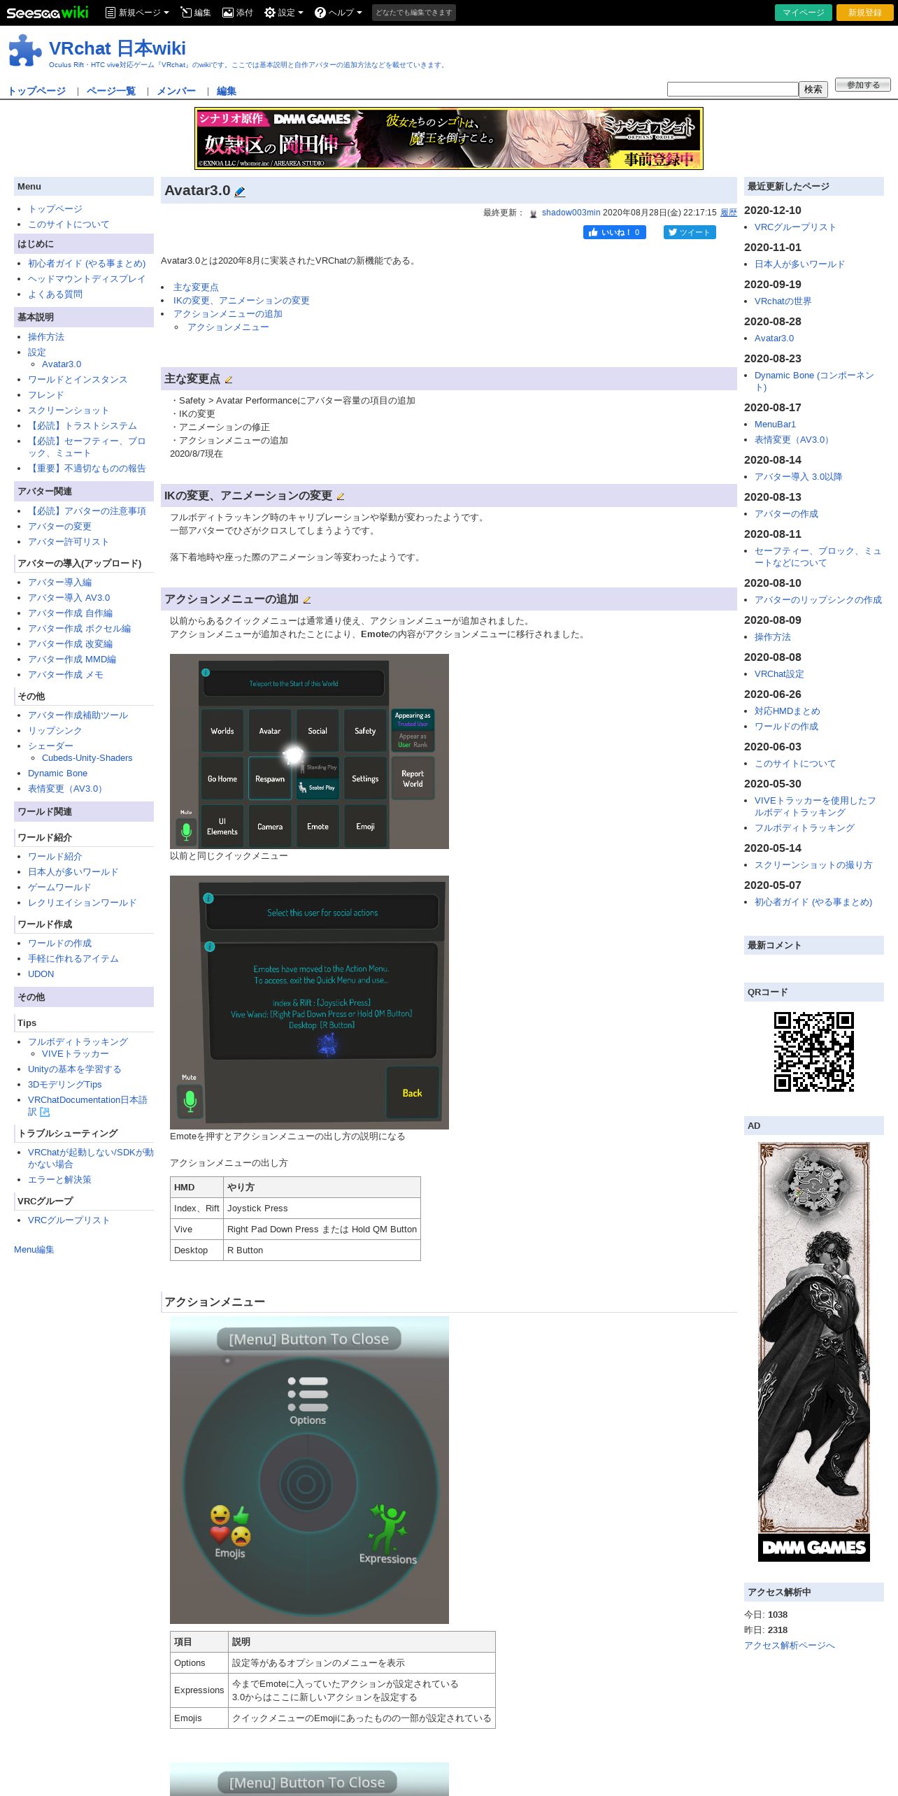Image resolution: width=898 pixels, height=1796 pixels.
Task: Click the shadow003min user avatar icon
Action: 533,213
